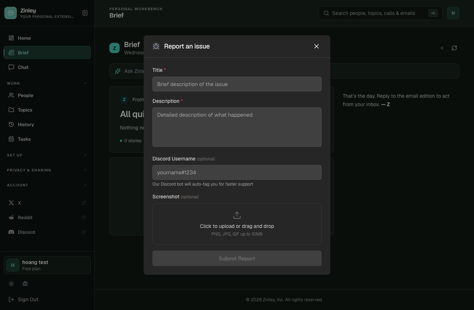
Task: Open Topics in the sidebar
Action: click(47, 110)
